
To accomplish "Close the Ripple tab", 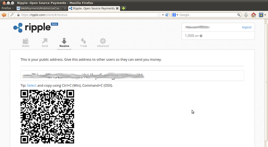I will pyautogui.click(x=117, y=8).
